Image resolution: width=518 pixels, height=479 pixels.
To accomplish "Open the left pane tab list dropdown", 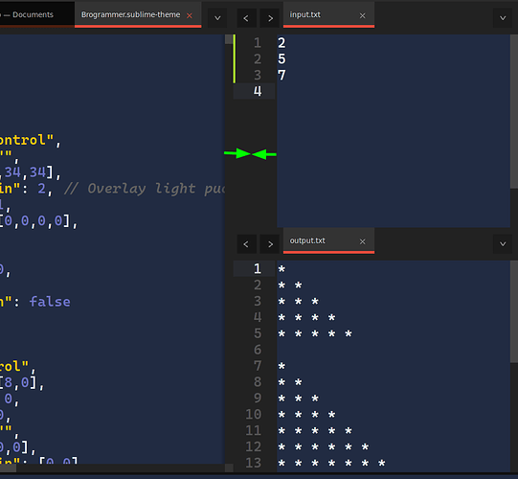I will click(217, 18).
